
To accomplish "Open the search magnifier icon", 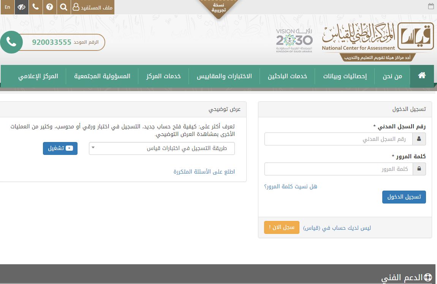I will pos(63,7).
